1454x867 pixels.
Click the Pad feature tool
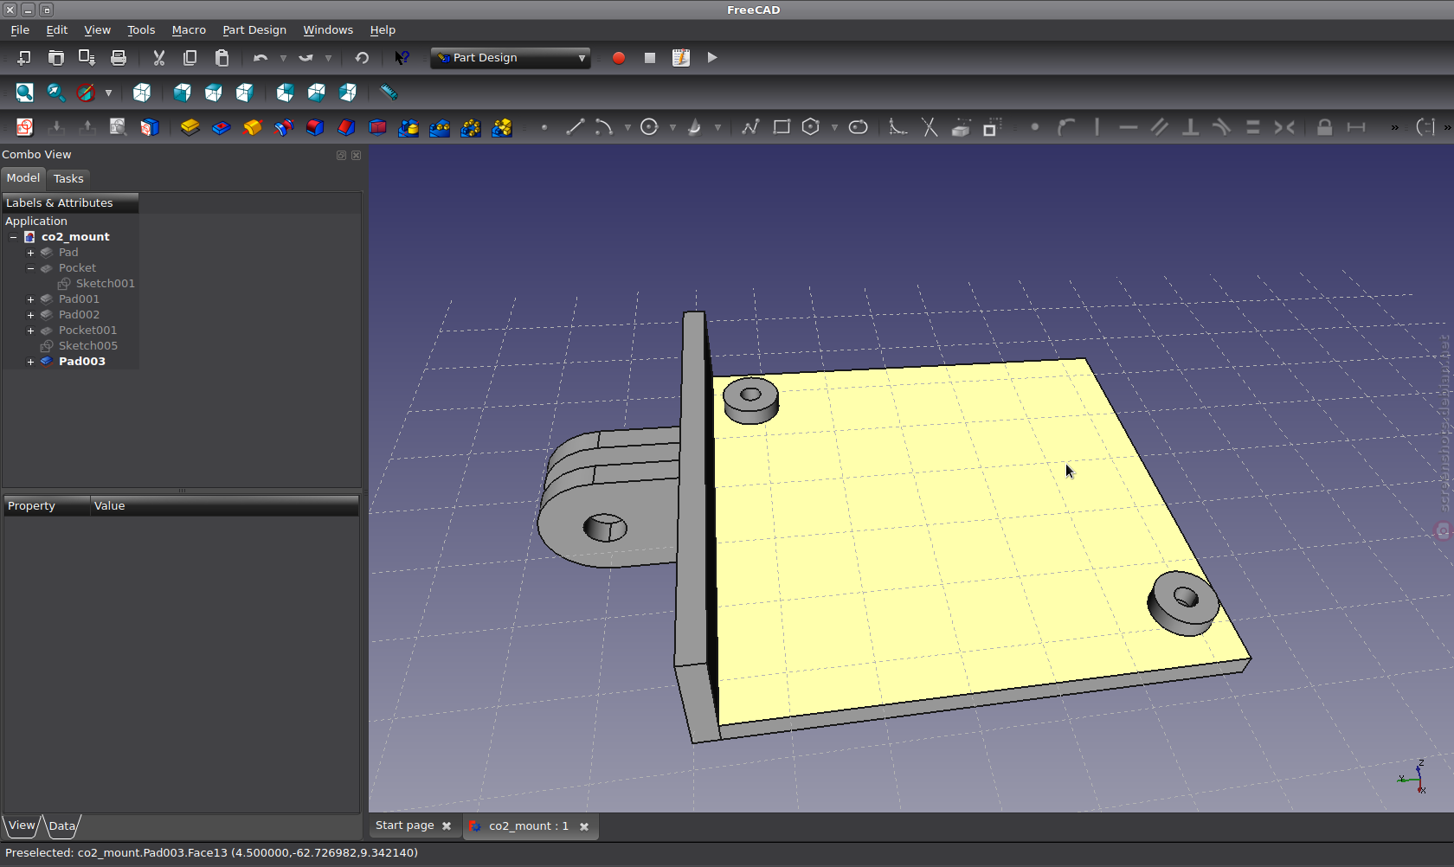tap(190, 127)
